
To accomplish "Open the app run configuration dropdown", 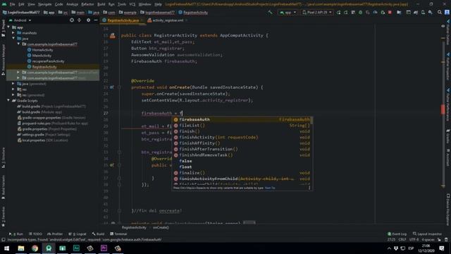I will [x=288, y=13].
